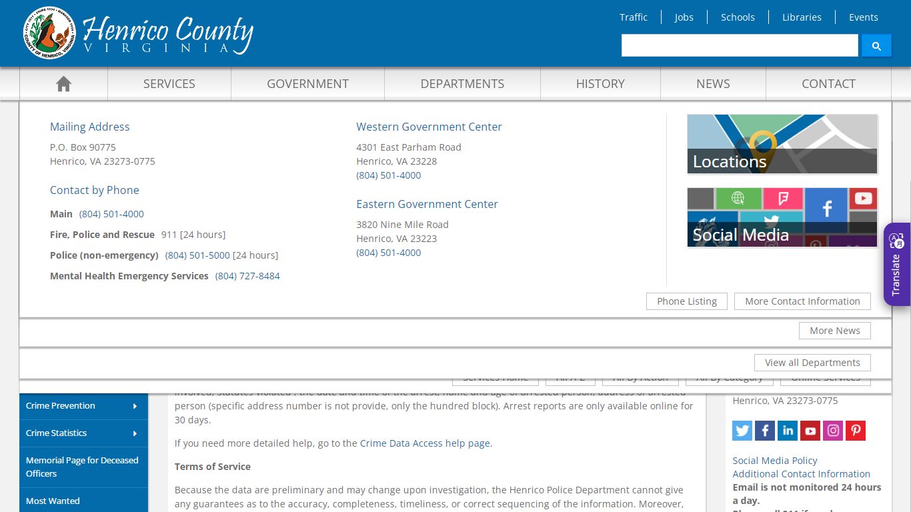Image resolution: width=911 pixels, height=512 pixels.
Task: Open the Twitter social icon
Action: [x=742, y=431]
